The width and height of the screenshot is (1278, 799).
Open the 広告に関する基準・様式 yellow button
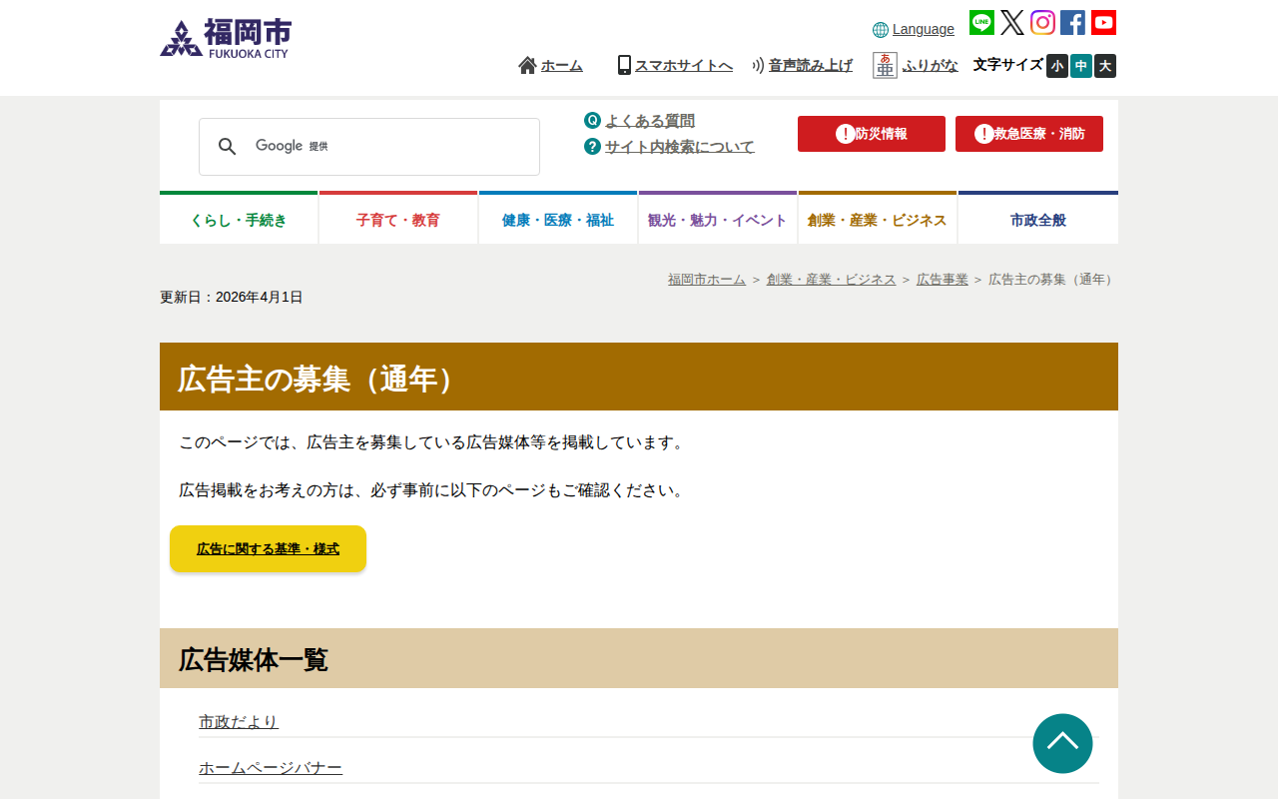click(x=268, y=548)
